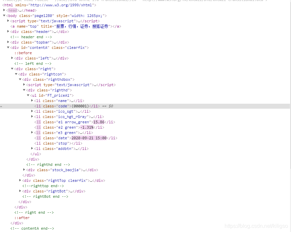This screenshot has width=291, height=232.
Task: Select the anchor name top element
Action: coord(66,26)
